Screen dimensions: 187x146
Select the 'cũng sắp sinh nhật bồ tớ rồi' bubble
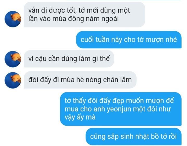pyautogui.click(x=134, y=136)
